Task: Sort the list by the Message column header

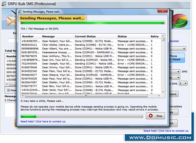Action: (57, 36)
